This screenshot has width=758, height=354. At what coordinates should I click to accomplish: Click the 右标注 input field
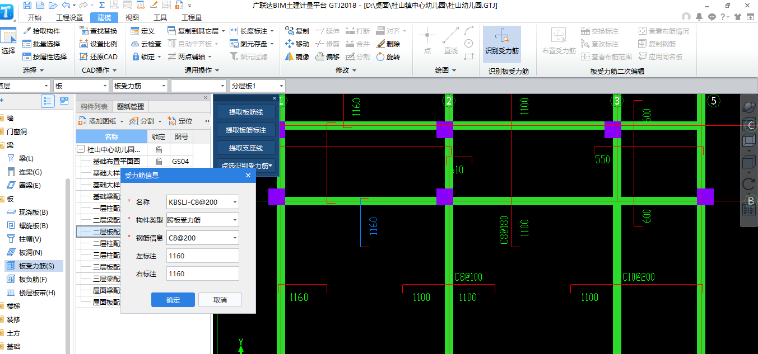click(x=203, y=273)
